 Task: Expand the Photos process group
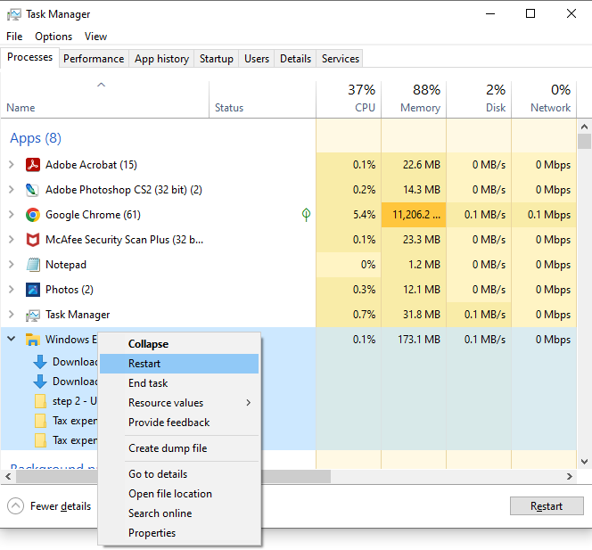[x=12, y=290]
